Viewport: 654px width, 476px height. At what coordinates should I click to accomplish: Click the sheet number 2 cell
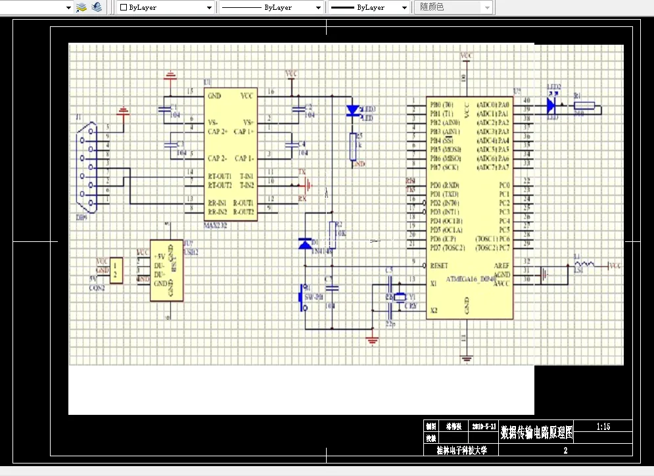click(x=565, y=450)
